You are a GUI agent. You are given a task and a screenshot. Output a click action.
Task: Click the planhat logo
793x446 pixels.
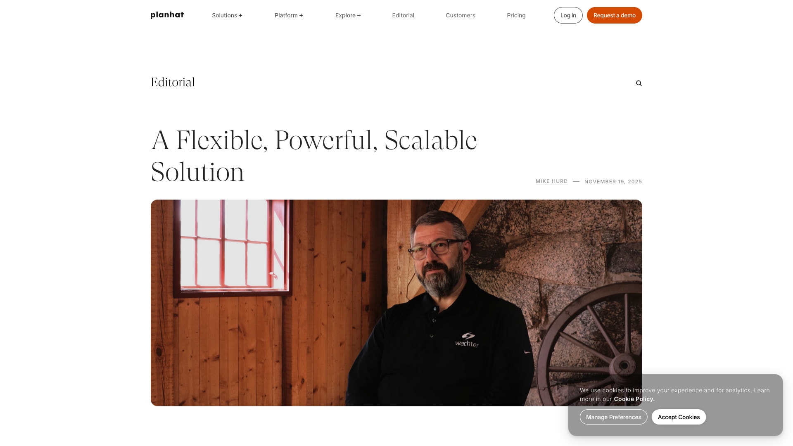point(167,15)
